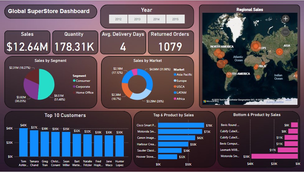Select the Europe sales bubble on map

click(256, 46)
